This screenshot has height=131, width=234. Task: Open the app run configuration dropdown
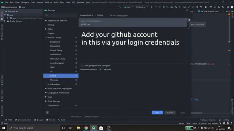(128, 7)
